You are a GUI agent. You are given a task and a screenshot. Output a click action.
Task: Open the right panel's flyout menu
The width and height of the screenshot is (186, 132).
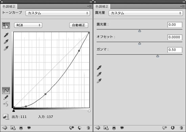point(182,6)
